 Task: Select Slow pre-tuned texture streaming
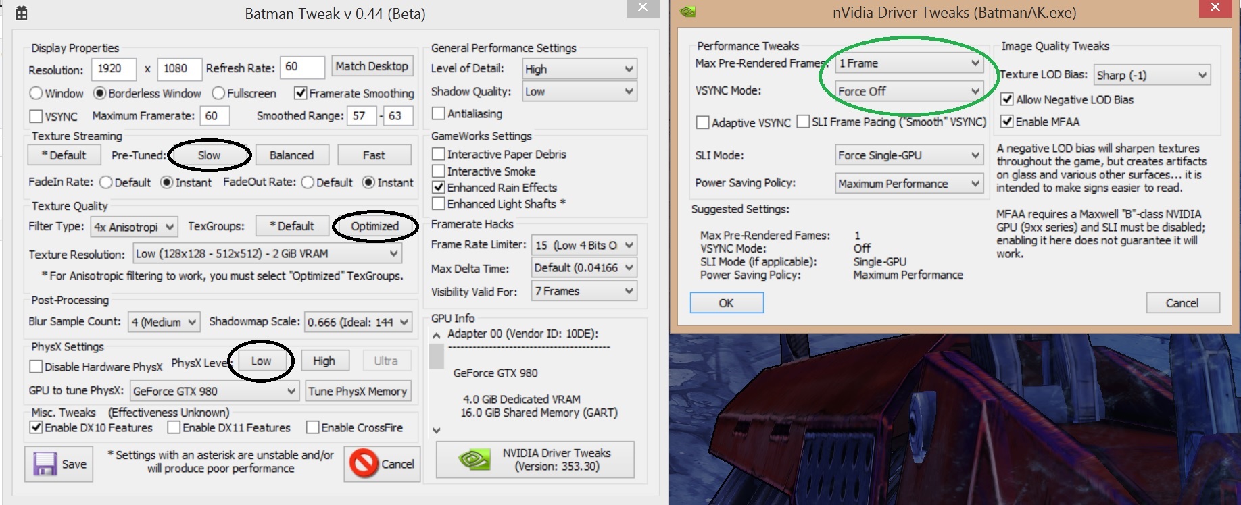(209, 155)
